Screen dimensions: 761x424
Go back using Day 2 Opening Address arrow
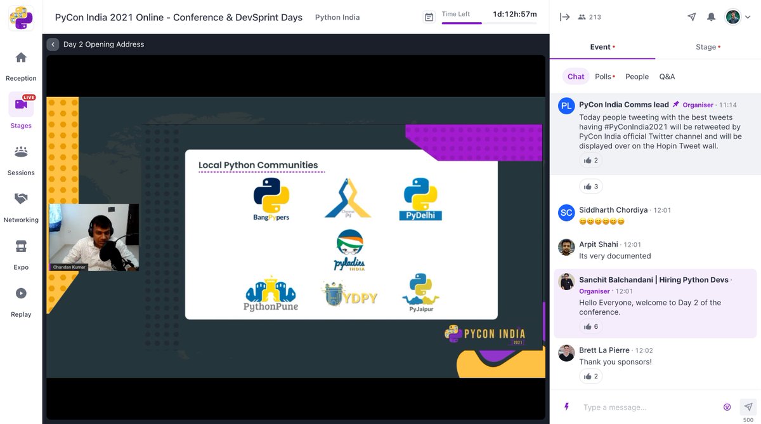pyautogui.click(x=53, y=44)
